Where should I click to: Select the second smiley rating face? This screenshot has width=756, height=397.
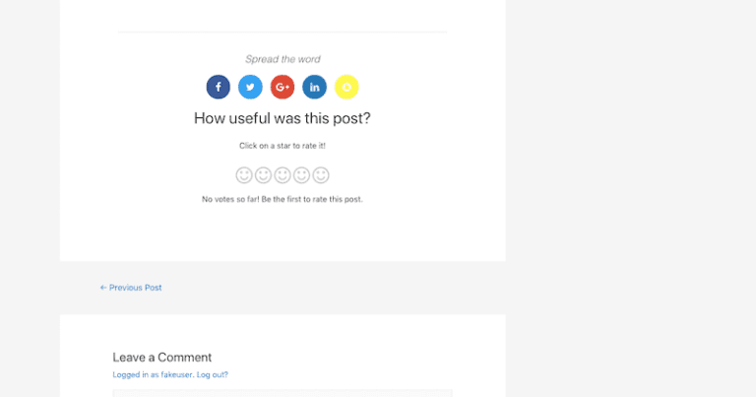coord(263,175)
